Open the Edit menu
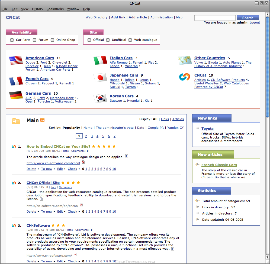Image resolution: width=270 pixels, height=264 pixels. [14, 9]
